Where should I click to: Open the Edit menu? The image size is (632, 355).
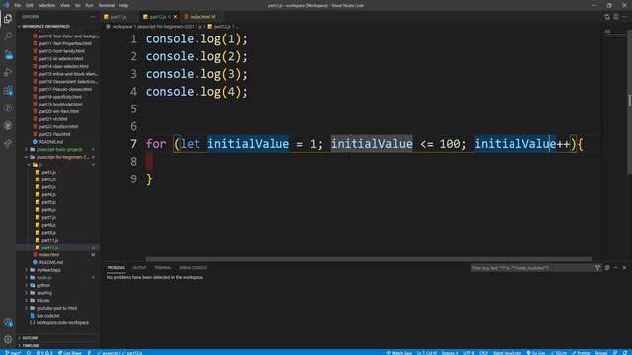point(30,5)
